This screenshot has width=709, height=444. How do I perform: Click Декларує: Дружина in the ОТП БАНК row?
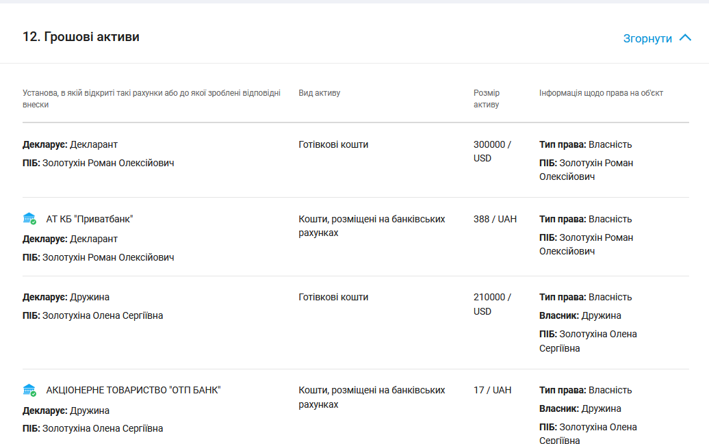(x=66, y=410)
